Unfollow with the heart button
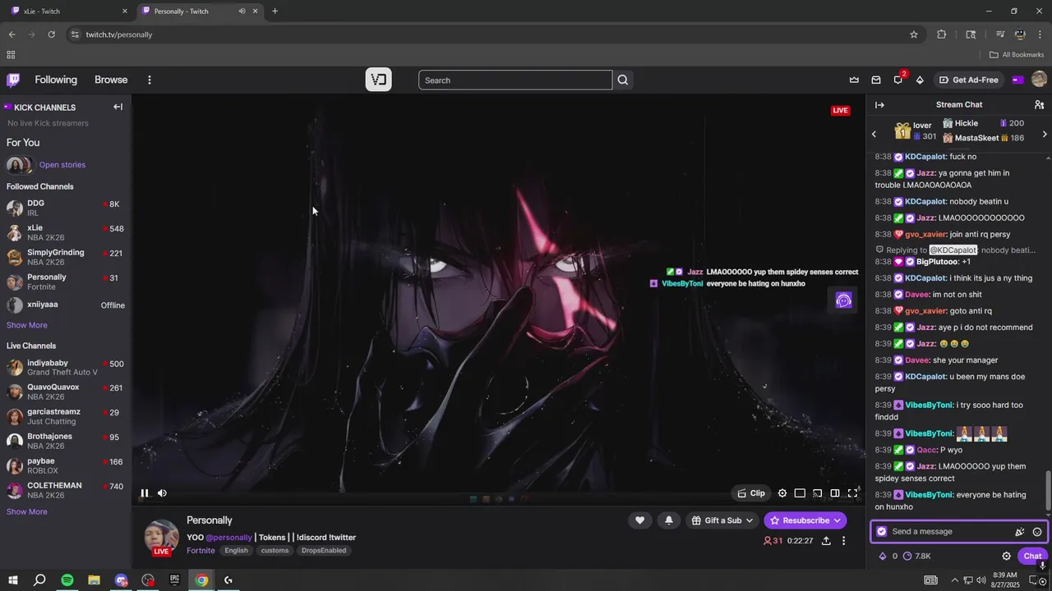 point(639,520)
